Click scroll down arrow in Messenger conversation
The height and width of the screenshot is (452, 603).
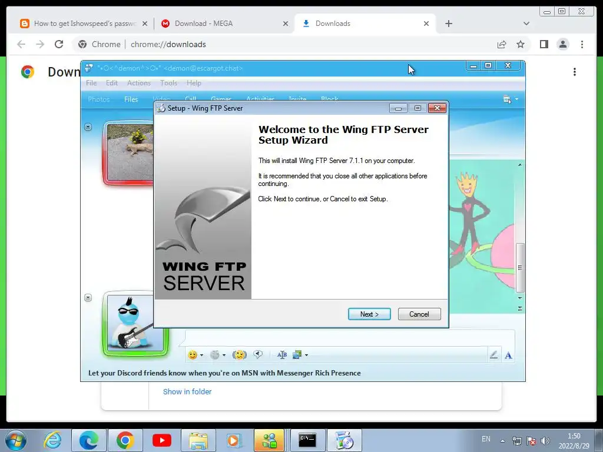(x=520, y=298)
